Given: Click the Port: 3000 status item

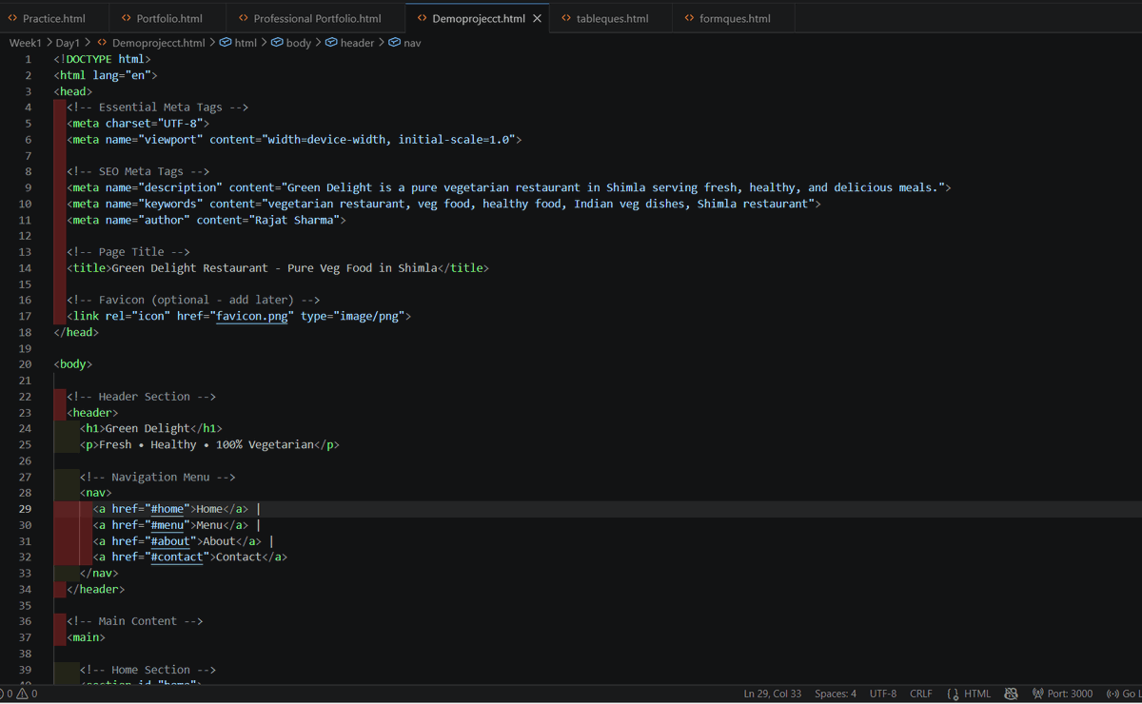Looking at the screenshot, I should tap(1062, 694).
